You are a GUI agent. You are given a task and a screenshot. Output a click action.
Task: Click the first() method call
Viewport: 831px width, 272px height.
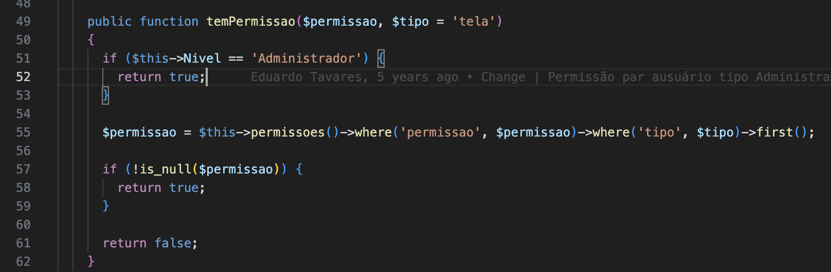[774, 132]
